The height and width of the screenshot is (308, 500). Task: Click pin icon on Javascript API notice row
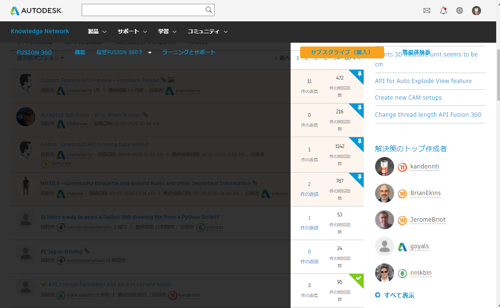pyautogui.click(x=359, y=141)
